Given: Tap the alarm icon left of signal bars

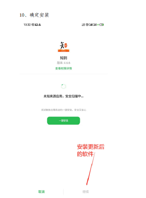Looking at the screenshot, I should (87, 25).
